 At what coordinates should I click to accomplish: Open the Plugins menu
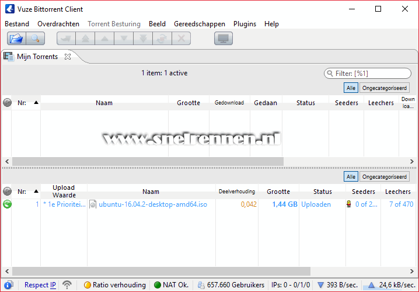tap(245, 24)
